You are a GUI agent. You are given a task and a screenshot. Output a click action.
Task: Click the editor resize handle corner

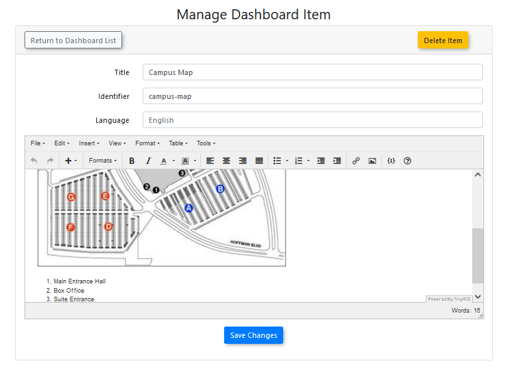481,316
